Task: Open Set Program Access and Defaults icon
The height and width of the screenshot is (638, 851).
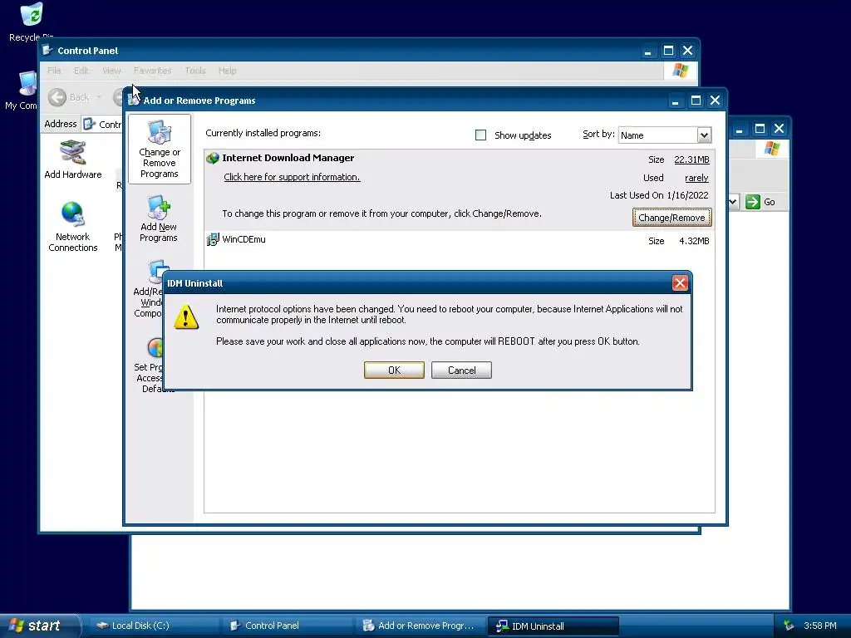Action: tap(150, 366)
